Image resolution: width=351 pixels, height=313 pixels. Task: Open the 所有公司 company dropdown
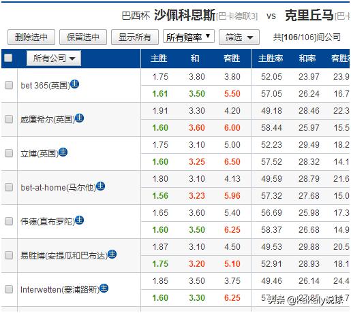(x=54, y=59)
